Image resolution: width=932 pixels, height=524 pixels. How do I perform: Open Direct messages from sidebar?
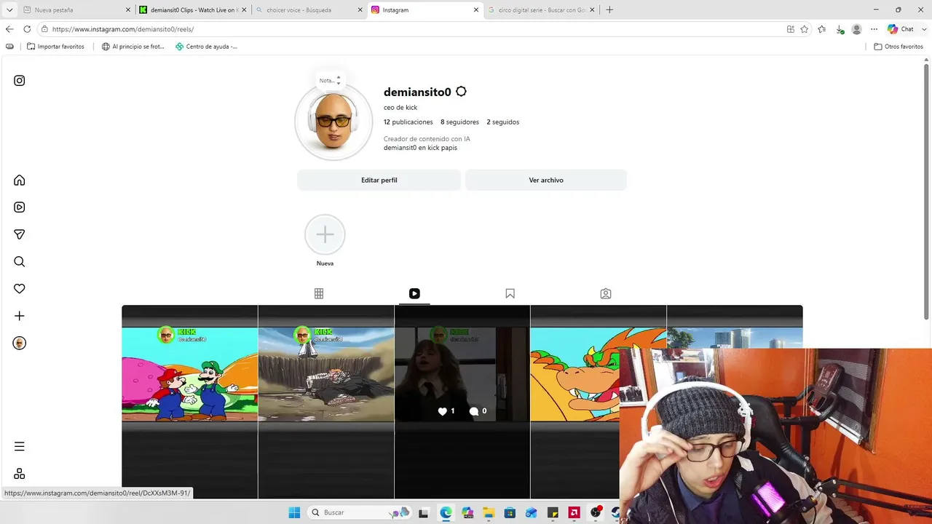click(20, 234)
